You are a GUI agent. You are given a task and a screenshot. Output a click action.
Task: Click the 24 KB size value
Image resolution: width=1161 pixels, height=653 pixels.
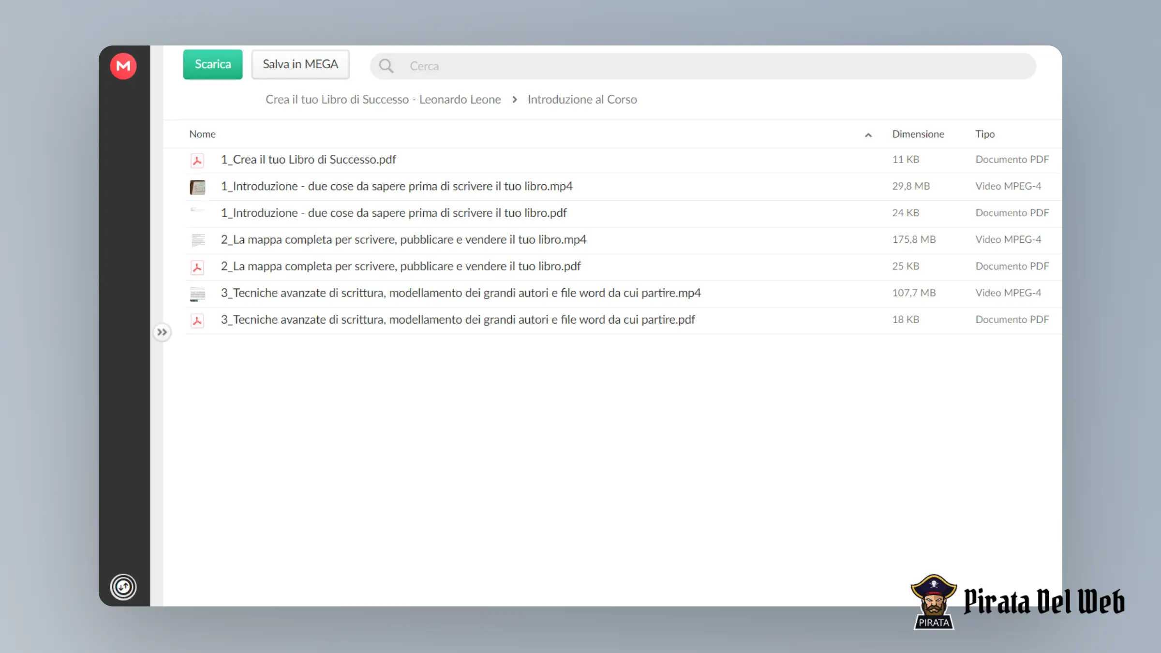coord(906,213)
